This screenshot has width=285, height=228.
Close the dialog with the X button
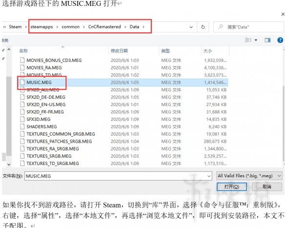(283, 14)
